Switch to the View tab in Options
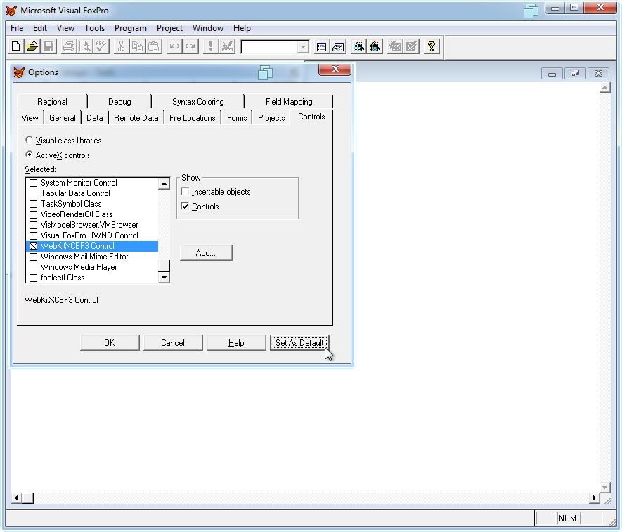 [x=30, y=118]
